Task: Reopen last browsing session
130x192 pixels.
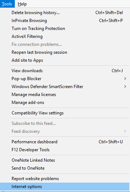Action: pos(70,52)
